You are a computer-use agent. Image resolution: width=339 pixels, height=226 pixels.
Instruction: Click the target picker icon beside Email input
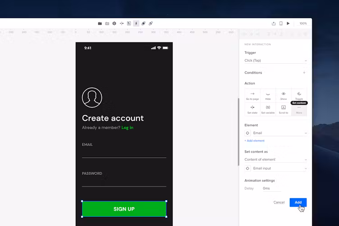point(247,168)
